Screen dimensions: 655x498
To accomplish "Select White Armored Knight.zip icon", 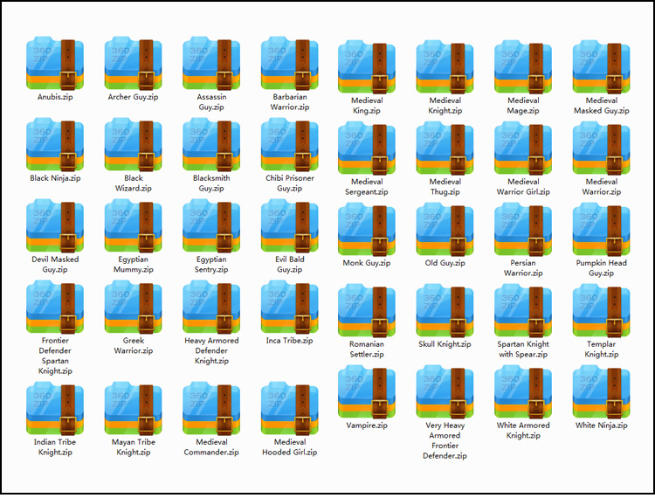I will (523, 392).
